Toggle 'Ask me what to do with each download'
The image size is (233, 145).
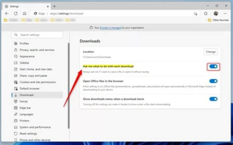(x=213, y=66)
